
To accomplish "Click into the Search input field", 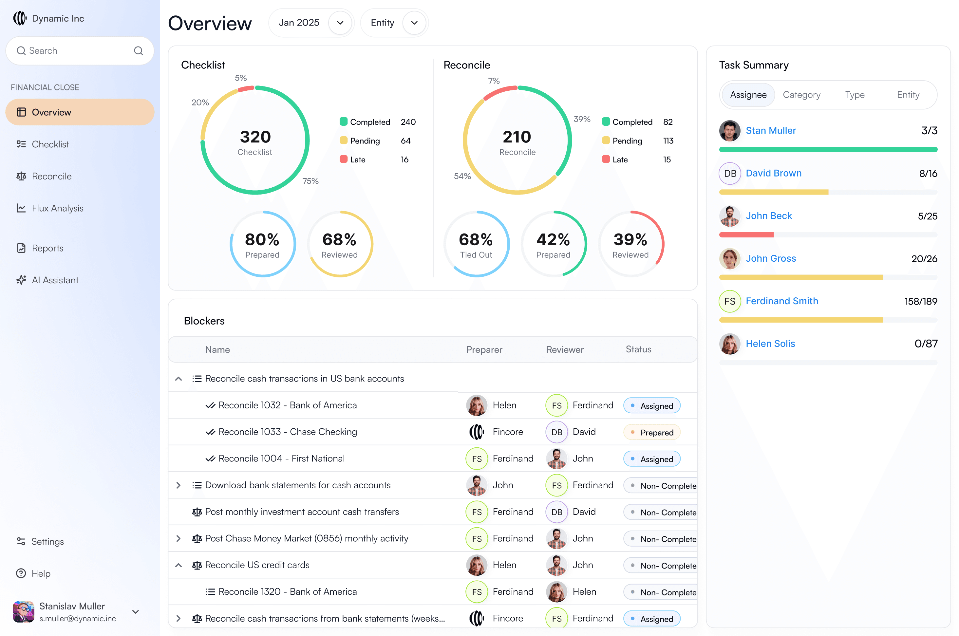I will (80, 51).
